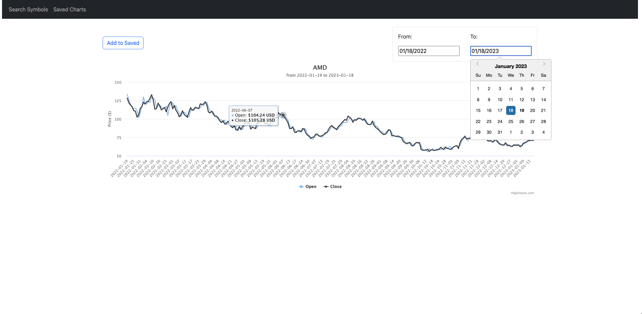The image size is (642, 314).
Task: Select the highlighted data point on the chart
Action: (283, 115)
